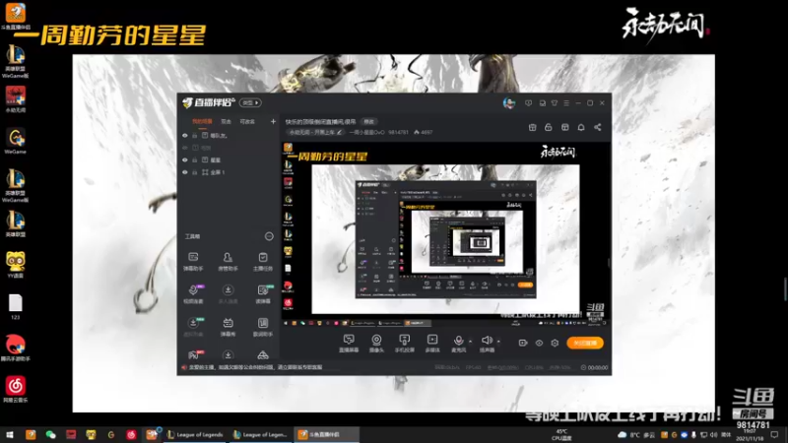The width and height of the screenshot is (788, 443).
Task: Click the 修改 edit title button
Action: [368, 121]
